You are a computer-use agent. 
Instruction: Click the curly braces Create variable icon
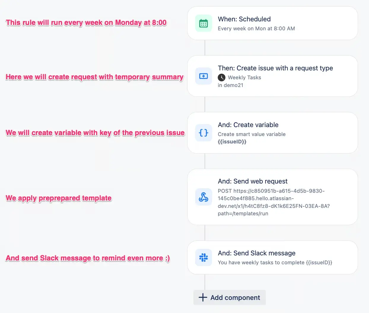(x=203, y=133)
